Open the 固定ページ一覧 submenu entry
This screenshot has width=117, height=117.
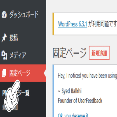16,93
